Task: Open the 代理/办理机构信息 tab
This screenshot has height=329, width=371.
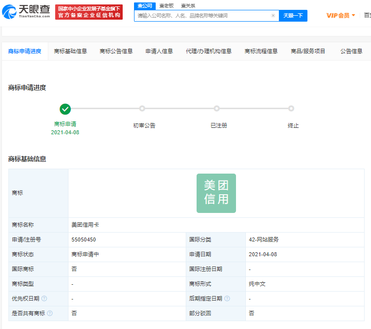Action: [208, 51]
